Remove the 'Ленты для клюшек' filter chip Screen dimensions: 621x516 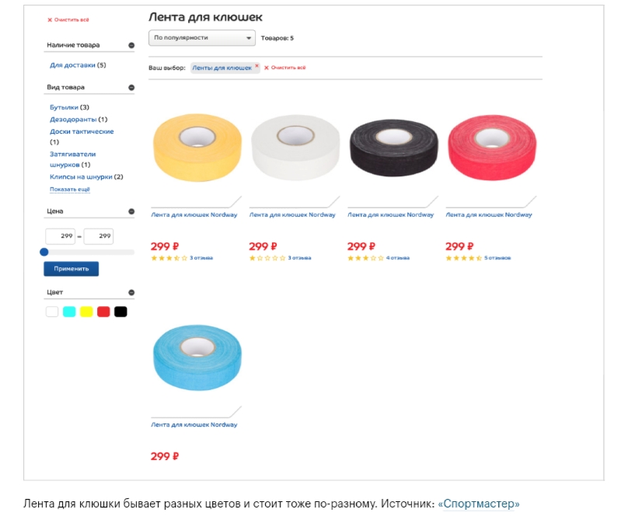[256, 66]
